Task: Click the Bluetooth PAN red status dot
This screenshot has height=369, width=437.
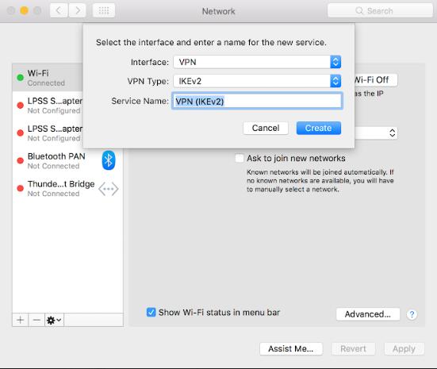Action: tap(20, 160)
